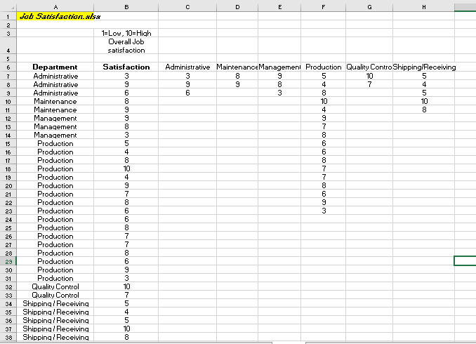This screenshot has height=344, width=476.
Task: Select column C header
Action: tap(187, 7)
